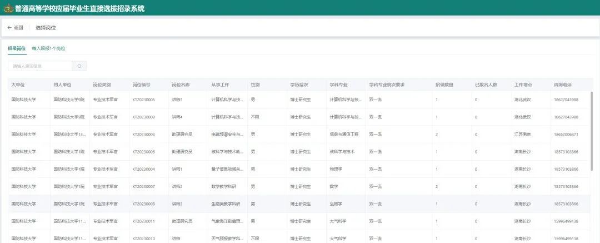
Task: Click the 岗位编号 column header
Action: point(141,85)
